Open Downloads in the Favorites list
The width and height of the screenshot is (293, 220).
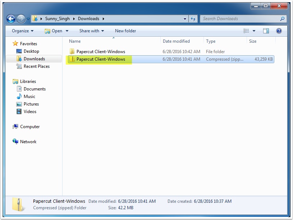click(34, 59)
